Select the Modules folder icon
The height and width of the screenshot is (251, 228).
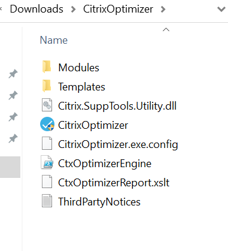(47, 67)
